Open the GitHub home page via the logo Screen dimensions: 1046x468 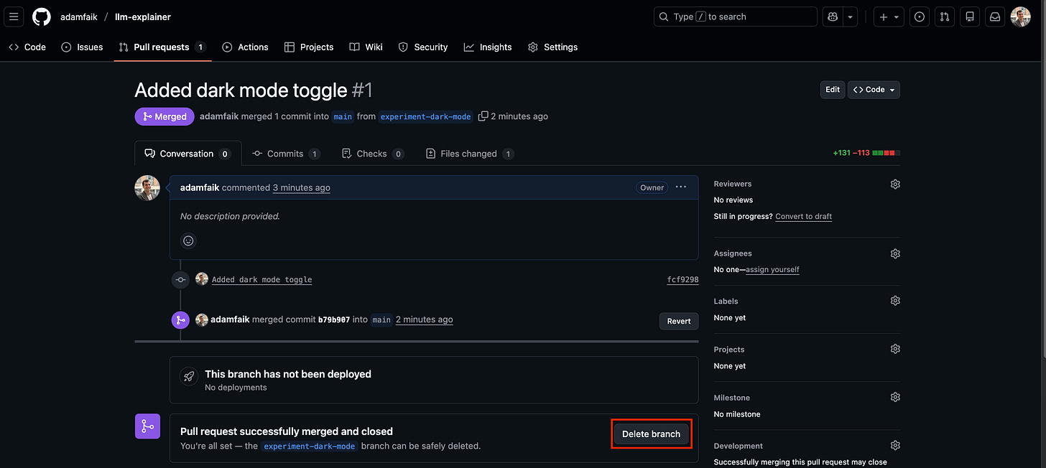tap(41, 17)
